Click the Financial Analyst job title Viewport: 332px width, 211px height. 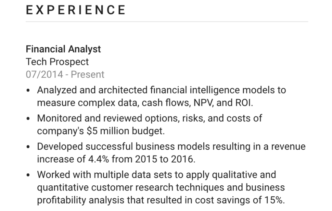[63, 49]
